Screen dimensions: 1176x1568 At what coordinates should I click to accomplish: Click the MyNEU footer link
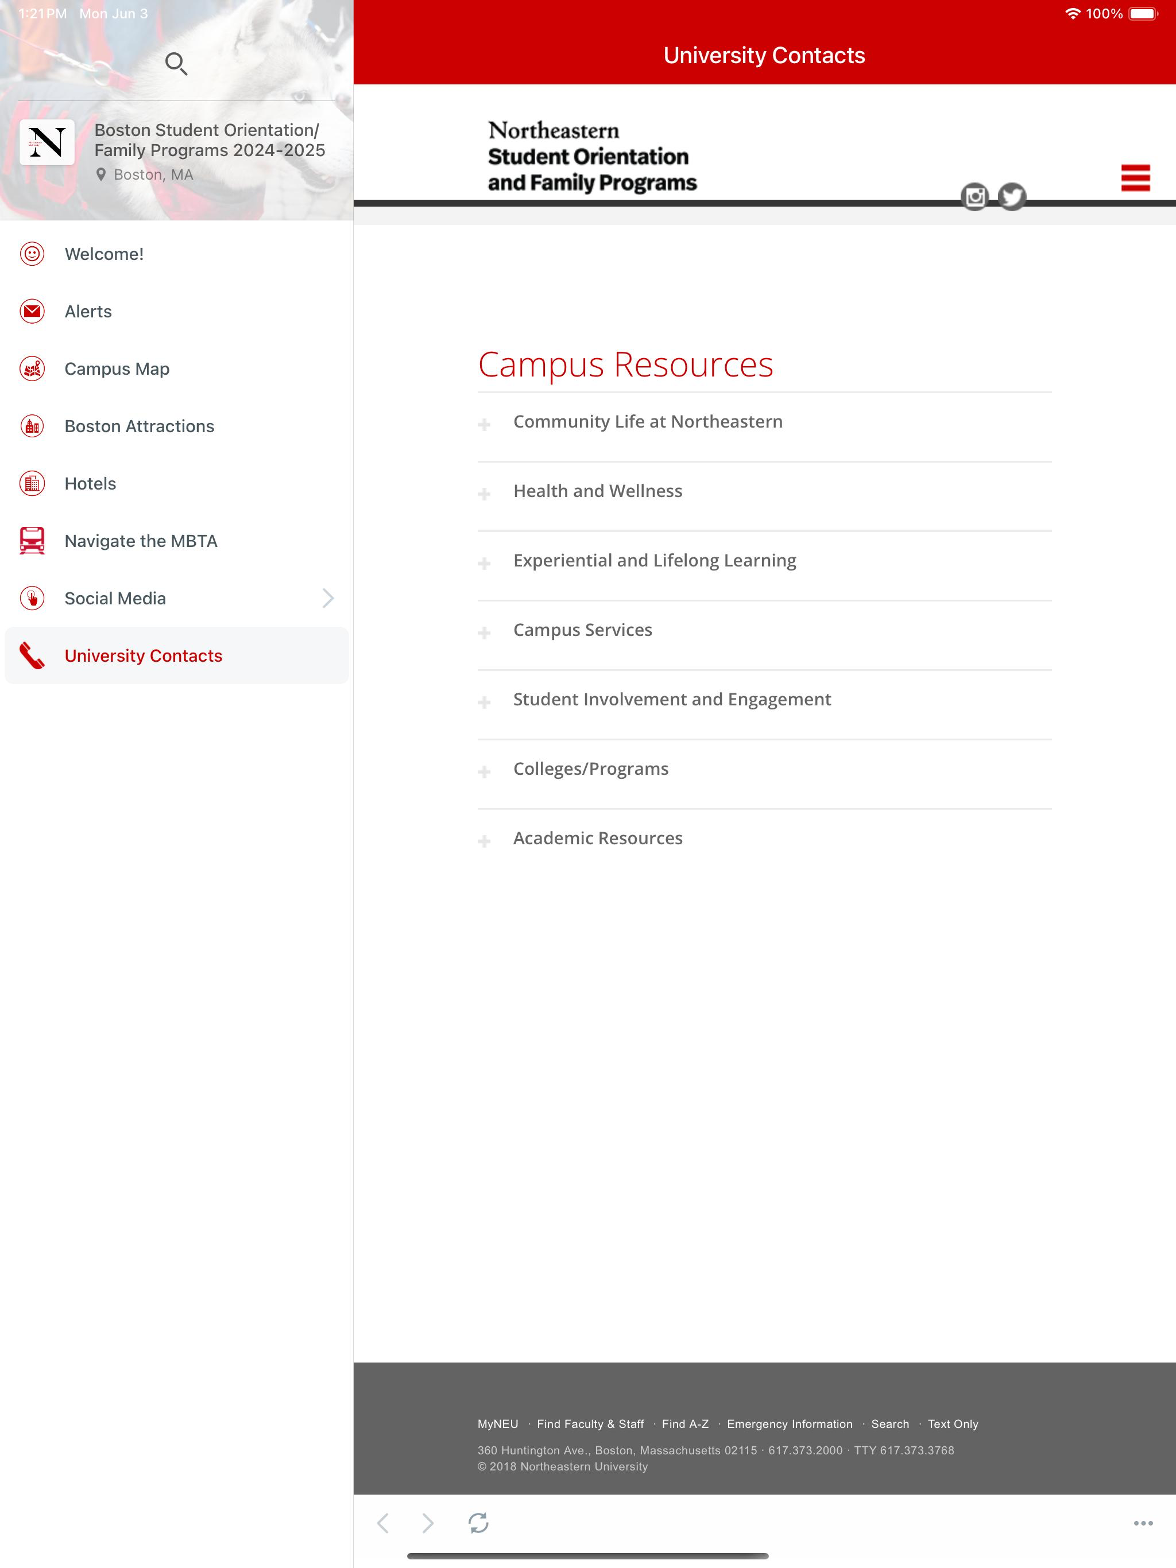(497, 1423)
